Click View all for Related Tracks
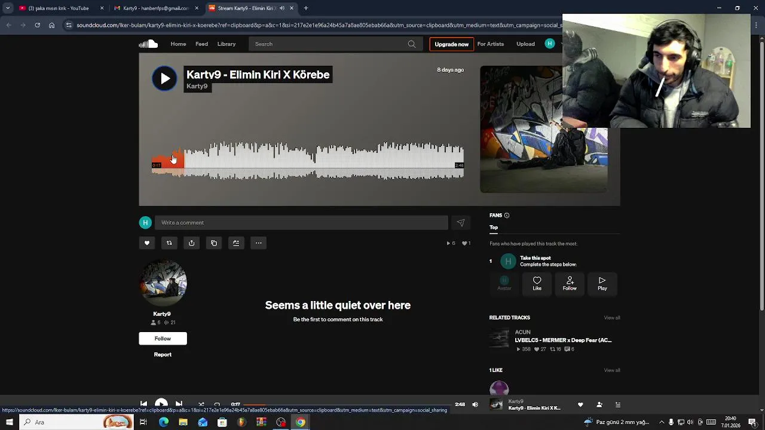Image resolution: width=765 pixels, height=430 pixels. [x=612, y=318]
